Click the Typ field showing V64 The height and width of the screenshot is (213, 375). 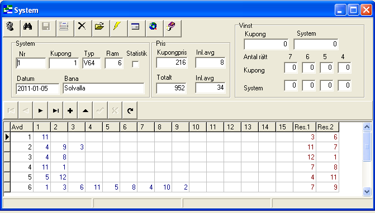pyautogui.click(x=92, y=63)
